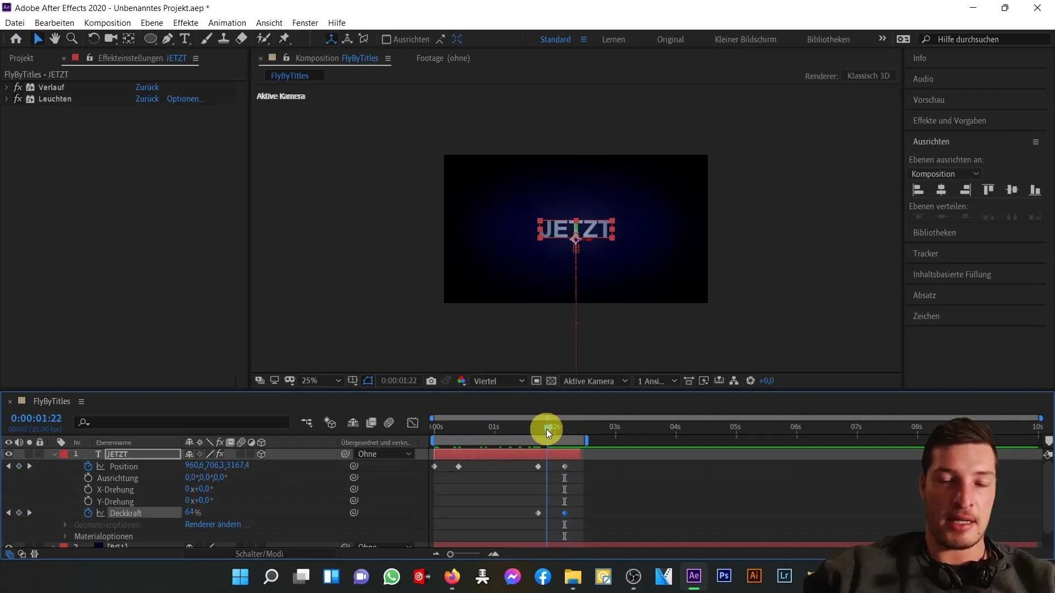The height and width of the screenshot is (593, 1055).
Task: Click reset exposure icon in viewer
Action: coord(751,381)
